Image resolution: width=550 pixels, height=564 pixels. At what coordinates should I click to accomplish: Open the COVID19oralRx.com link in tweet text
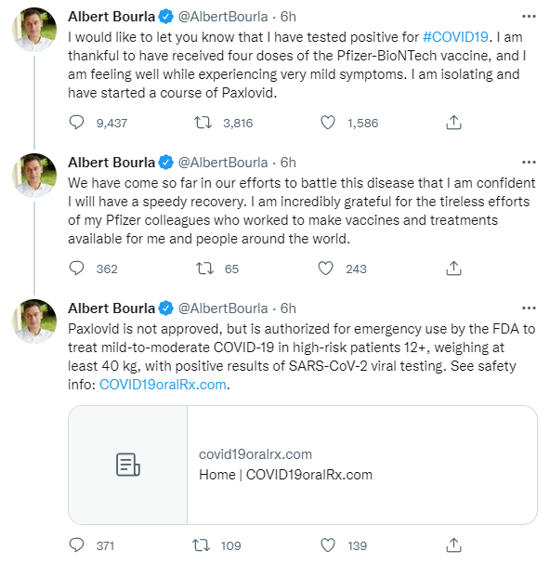(x=163, y=385)
